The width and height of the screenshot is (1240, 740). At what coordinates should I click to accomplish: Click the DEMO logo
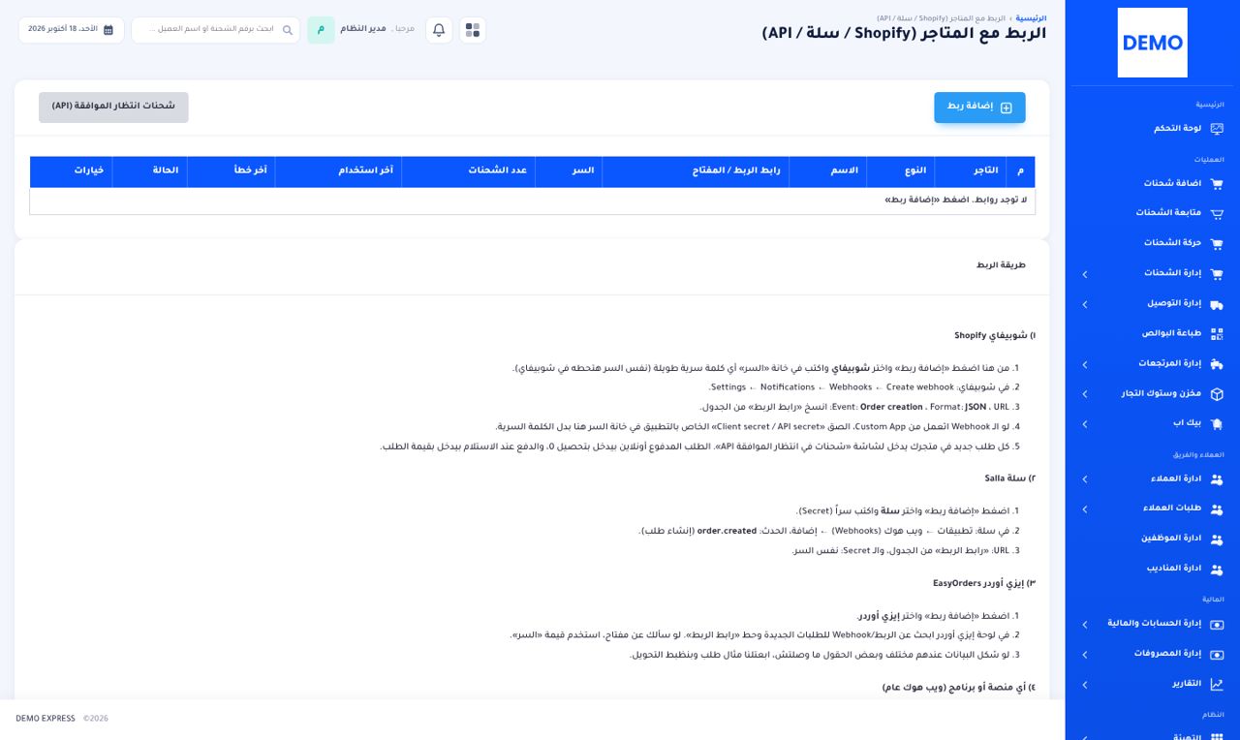pos(1152,43)
